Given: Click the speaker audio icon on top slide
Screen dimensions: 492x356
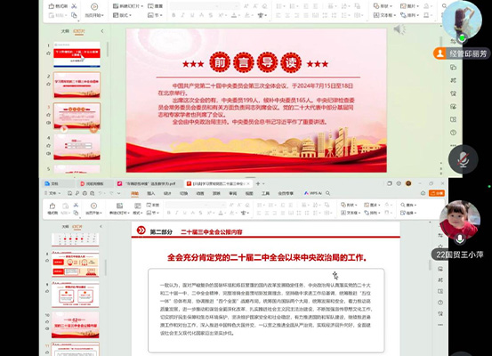Looking at the screenshot, I should point(399,29).
